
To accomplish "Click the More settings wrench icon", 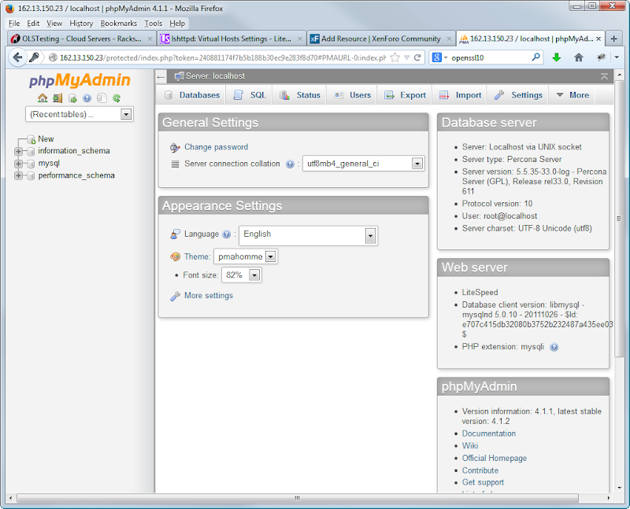I will pyautogui.click(x=175, y=297).
